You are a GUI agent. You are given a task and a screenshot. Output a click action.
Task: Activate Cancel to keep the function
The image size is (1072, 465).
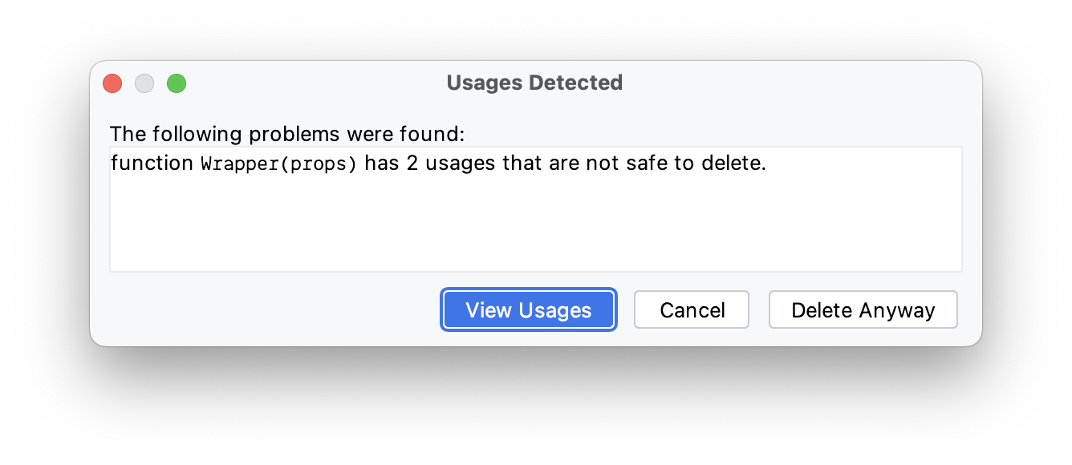pos(691,309)
